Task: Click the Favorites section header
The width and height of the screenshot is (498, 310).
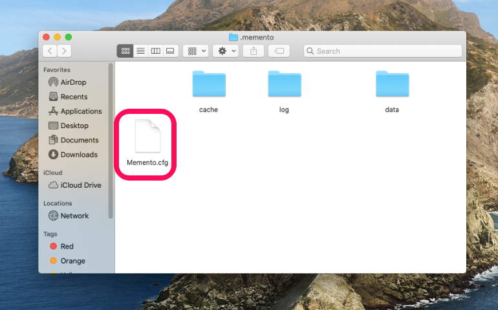Action: pos(57,70)
